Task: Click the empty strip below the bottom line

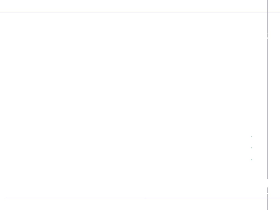Action: [x=133, y=204]
